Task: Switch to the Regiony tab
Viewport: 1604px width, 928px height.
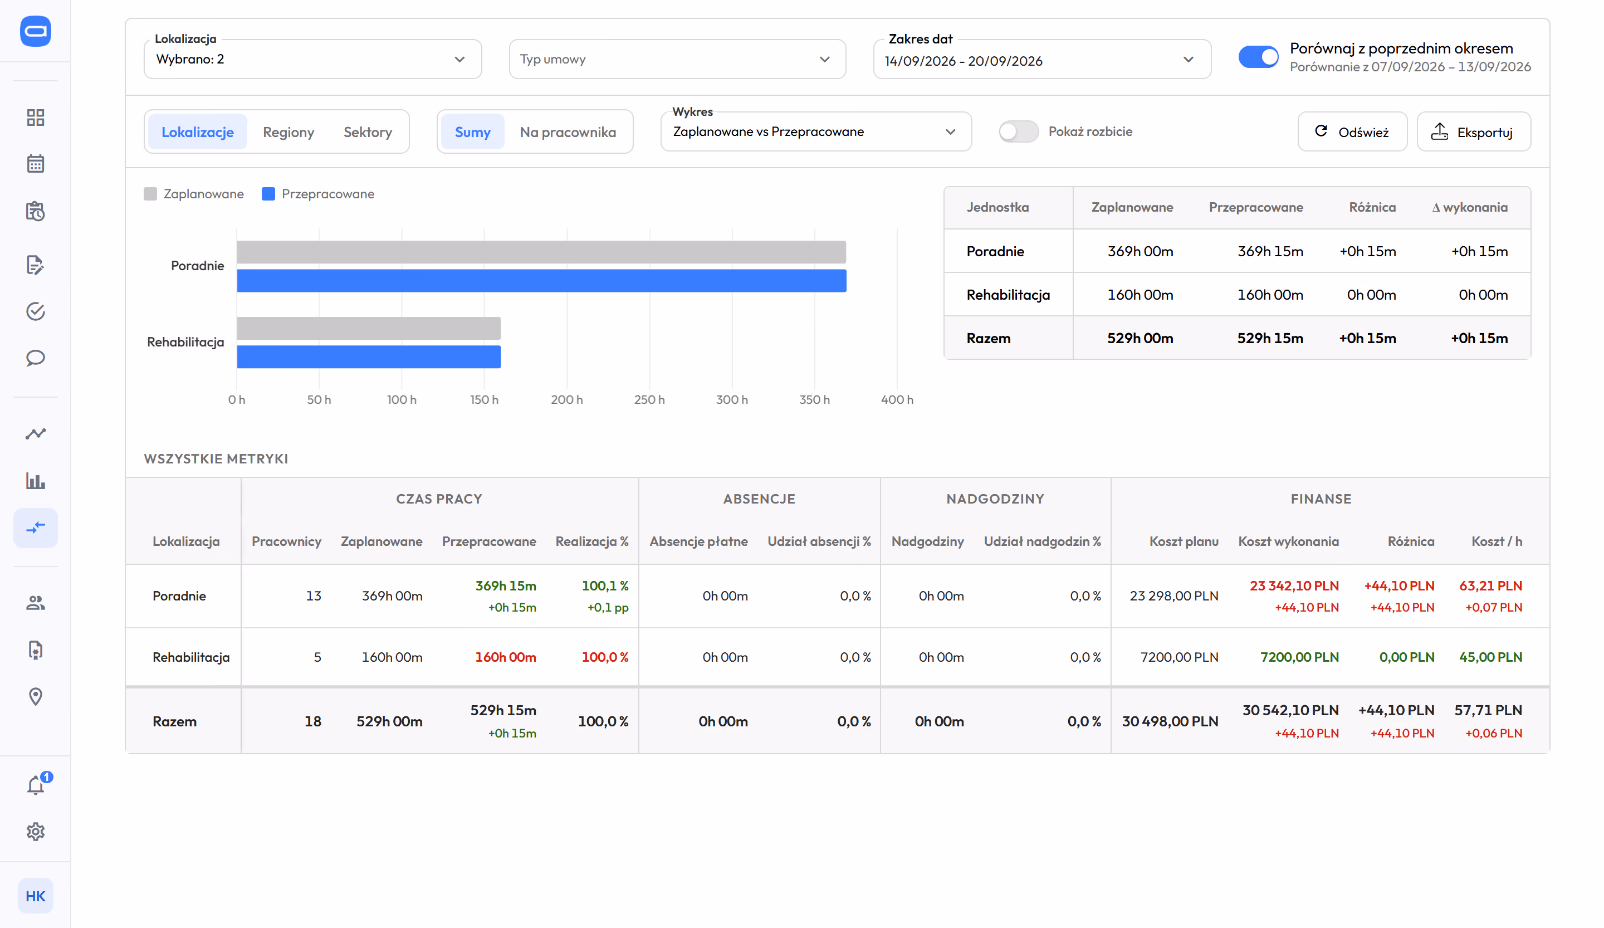Action: pyautogui.click(x=288, y=132)
